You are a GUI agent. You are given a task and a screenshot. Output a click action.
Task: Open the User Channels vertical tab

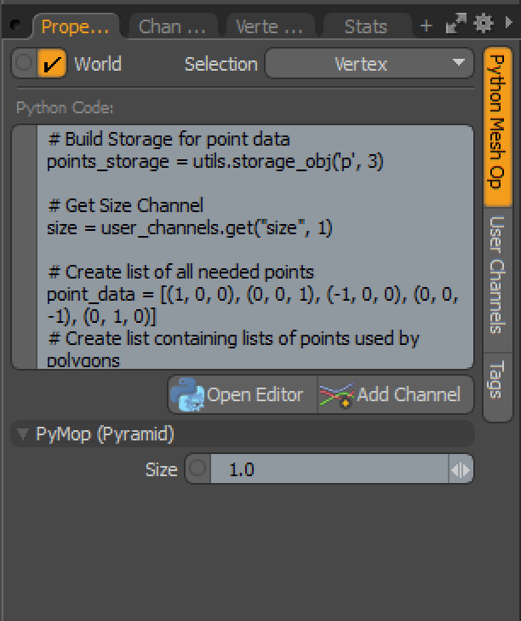pos(498,274)
